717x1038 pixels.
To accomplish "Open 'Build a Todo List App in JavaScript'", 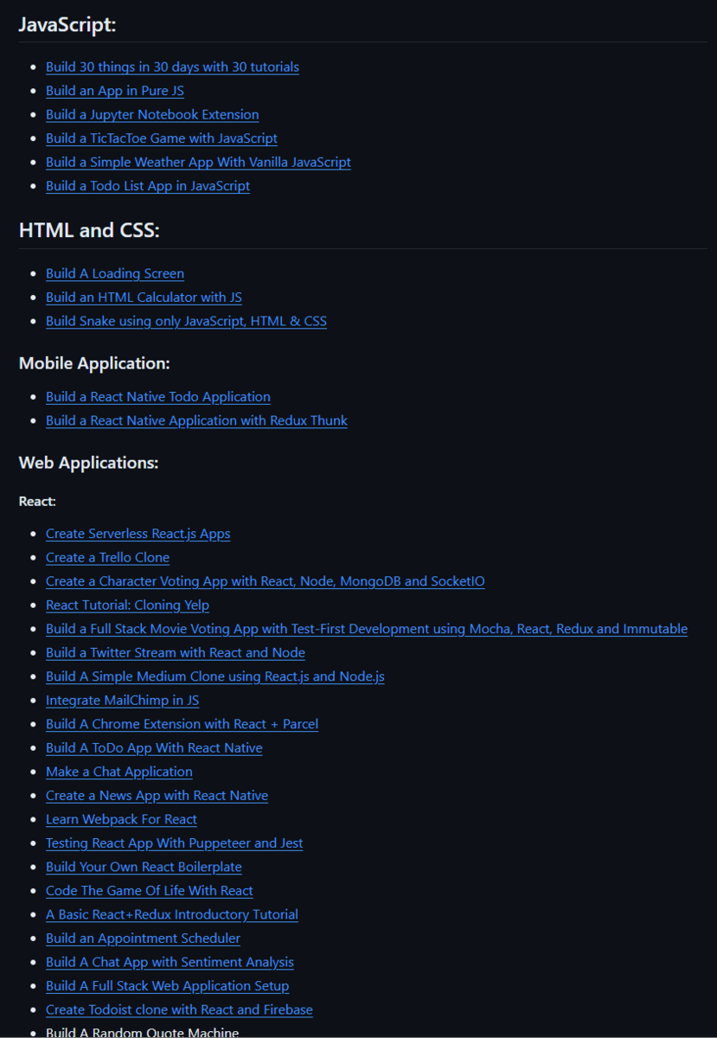I will point(148,186).
